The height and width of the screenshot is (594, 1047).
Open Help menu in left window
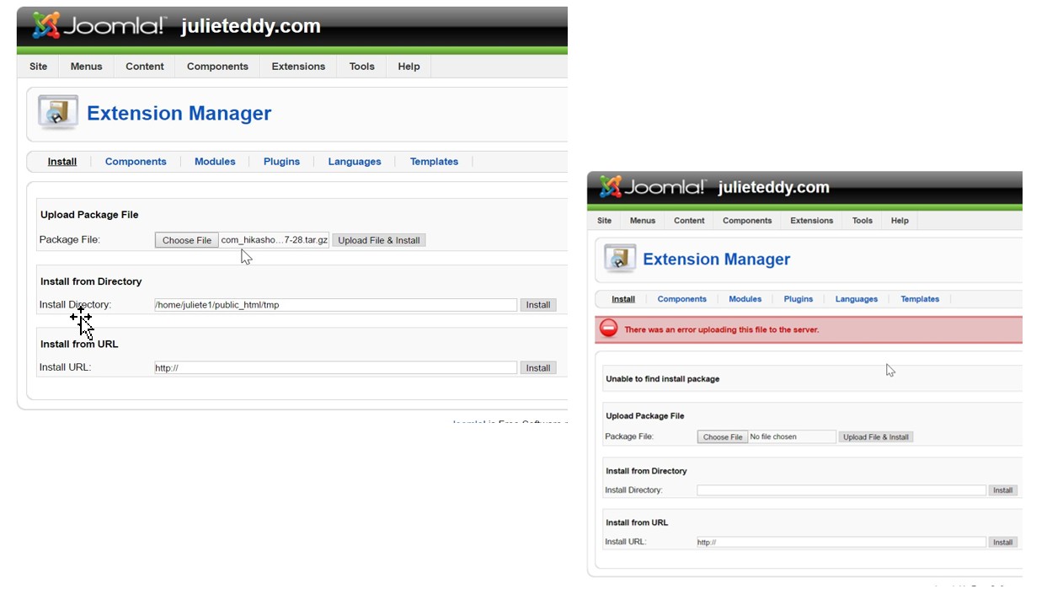coord(409,67)
